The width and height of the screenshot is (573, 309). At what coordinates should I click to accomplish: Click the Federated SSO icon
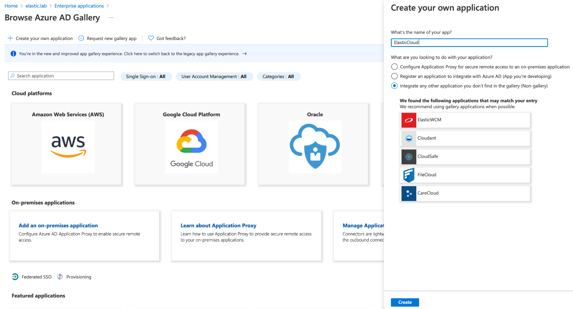click(x=14, y=277)
